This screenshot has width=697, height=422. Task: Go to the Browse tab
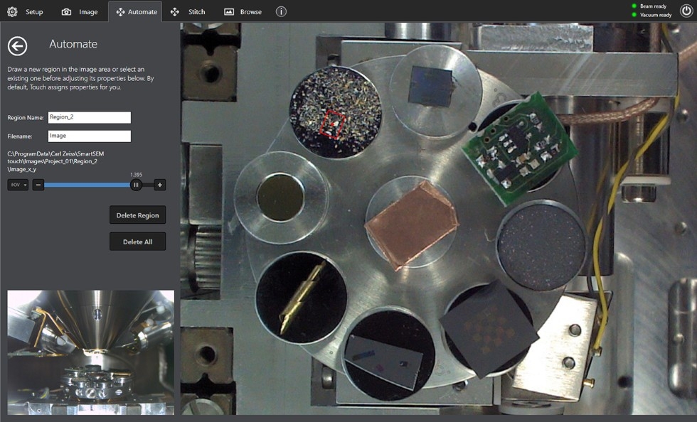(243, 12)
